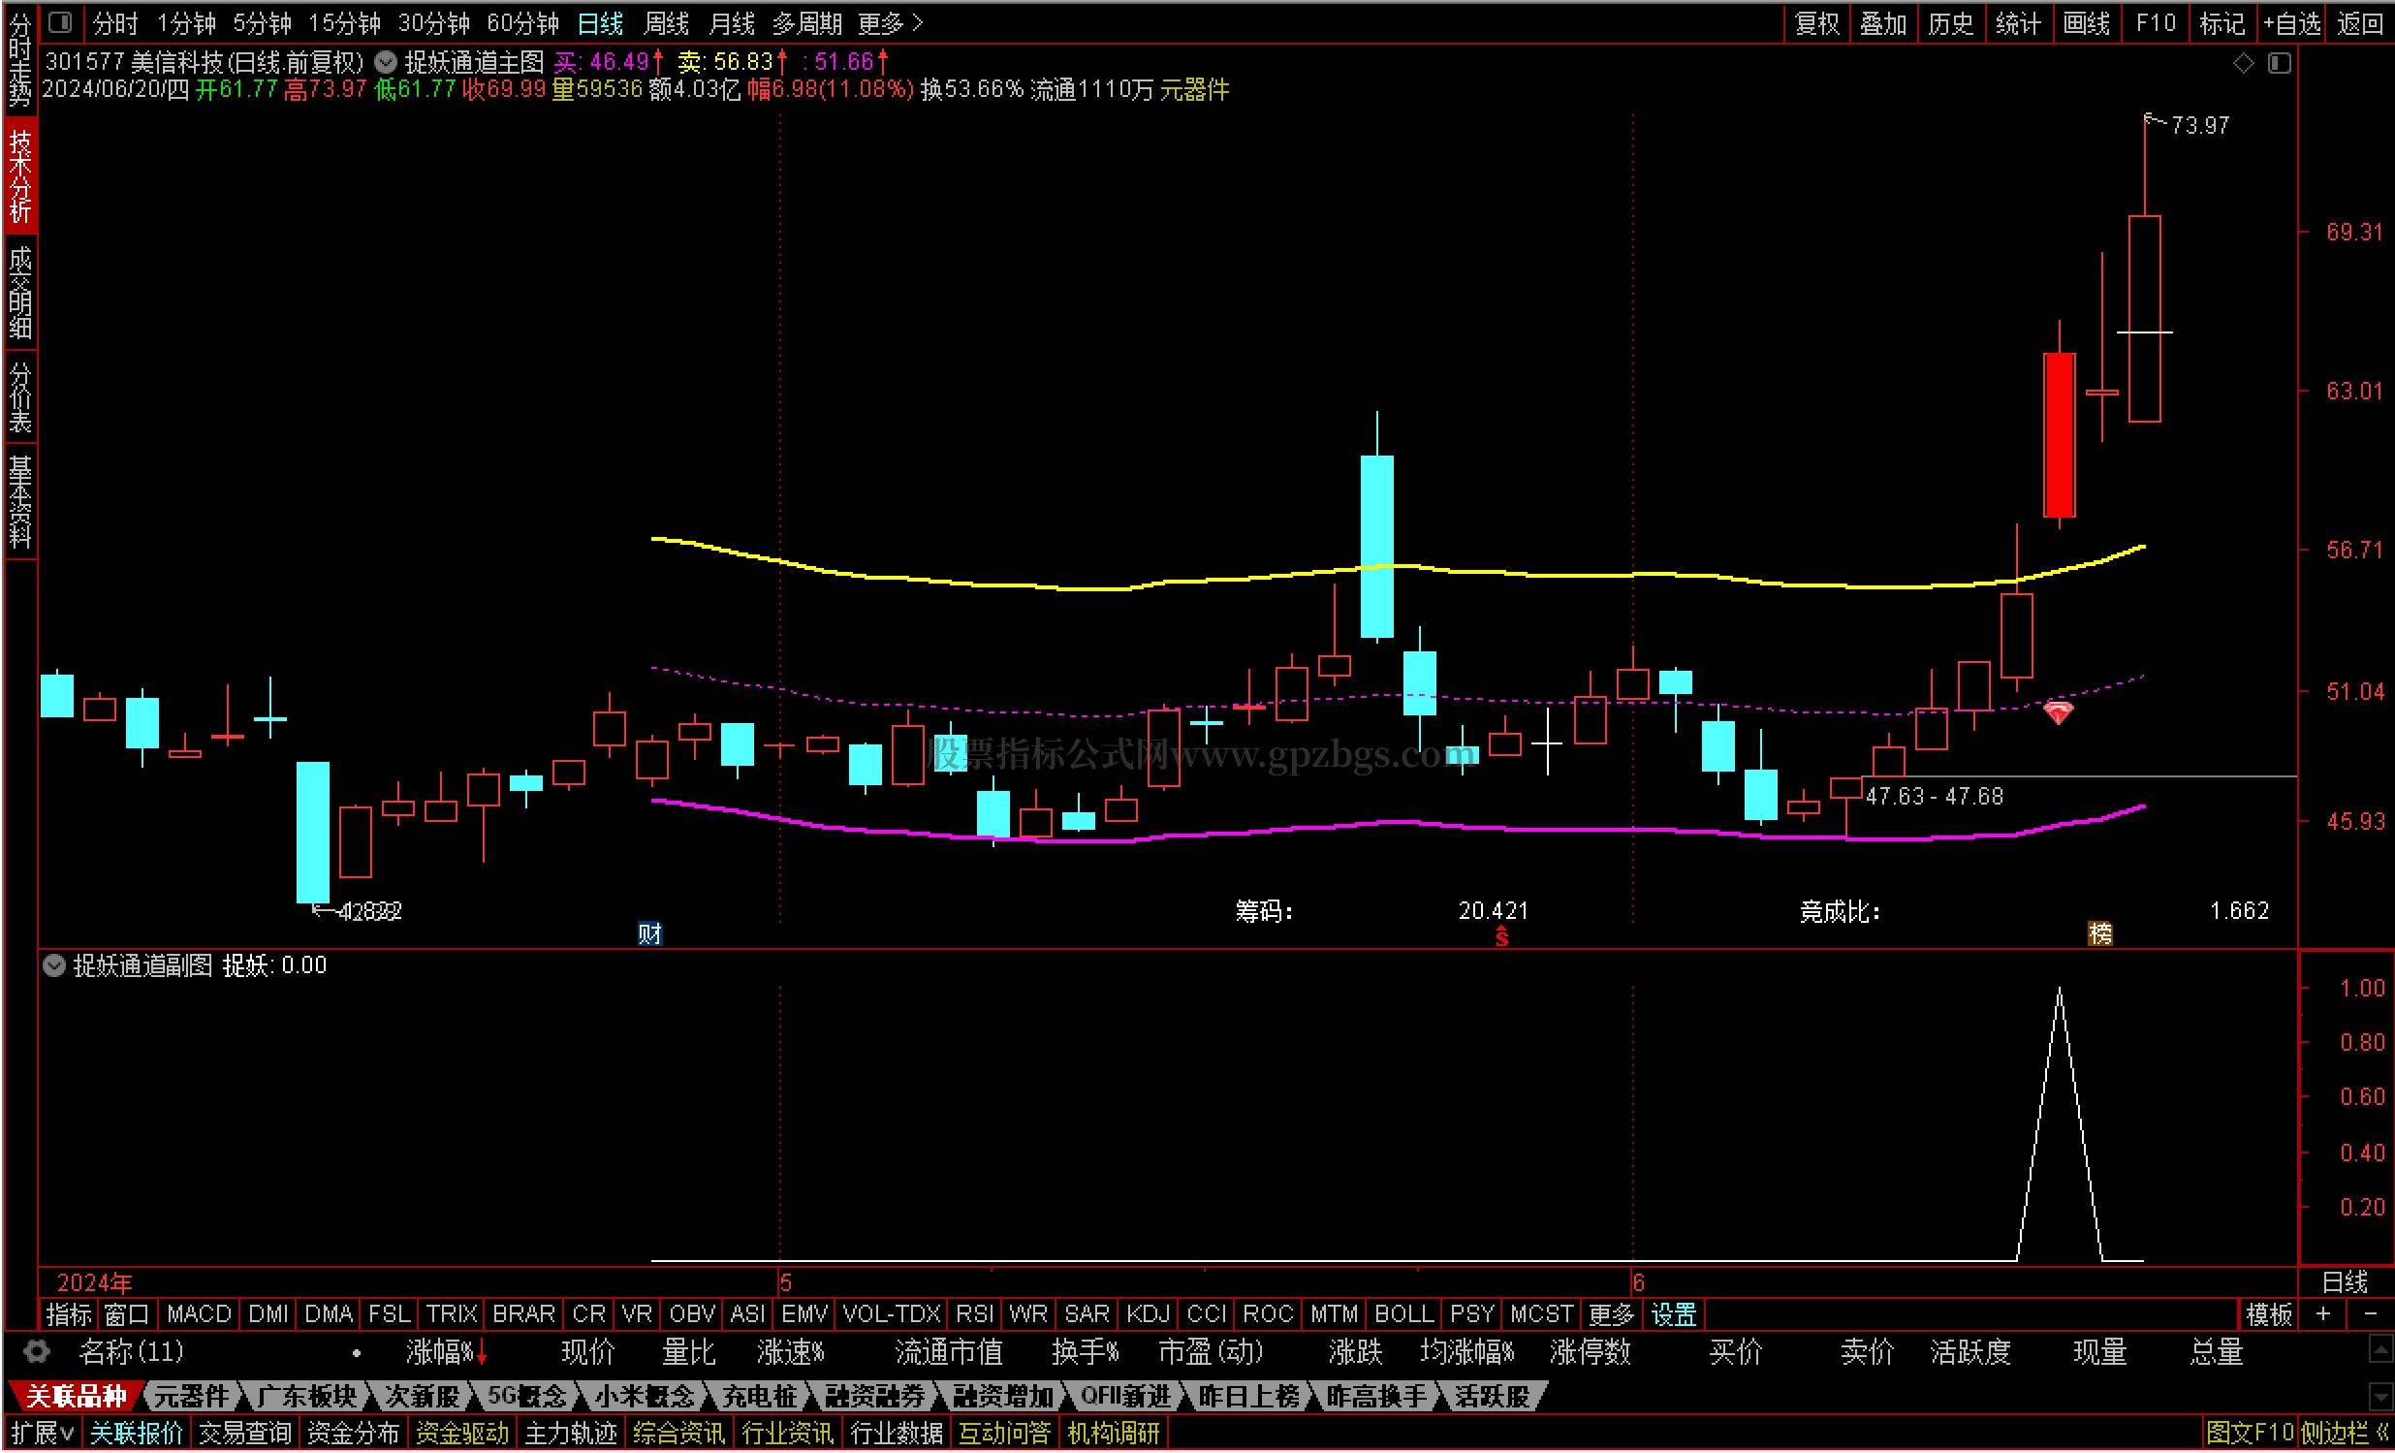Toggle the 侧边栏 sidebar control
This screenshot has height=1453, width=2395.
point(2345,1434)
